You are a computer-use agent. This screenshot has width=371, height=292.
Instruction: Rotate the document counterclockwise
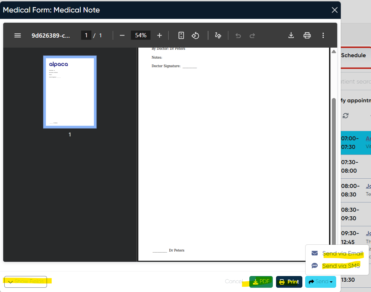pyautogui.click(x=195, y=36)
